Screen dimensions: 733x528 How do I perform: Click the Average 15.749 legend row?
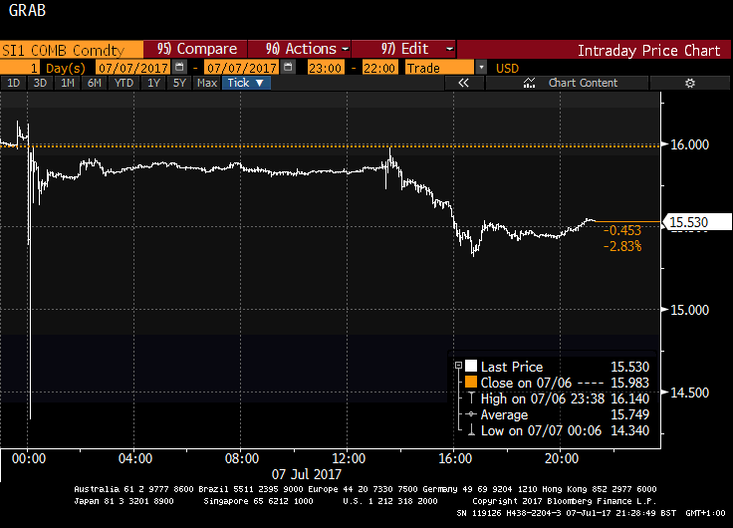(557, 414)
